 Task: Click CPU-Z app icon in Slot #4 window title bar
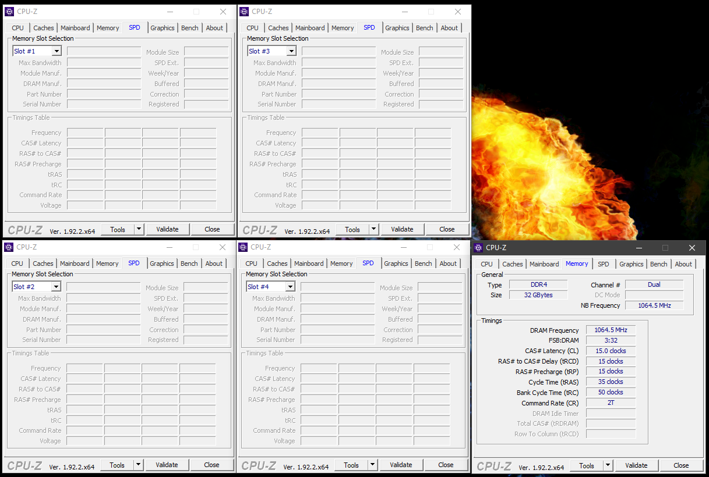[x=243, y=247]
